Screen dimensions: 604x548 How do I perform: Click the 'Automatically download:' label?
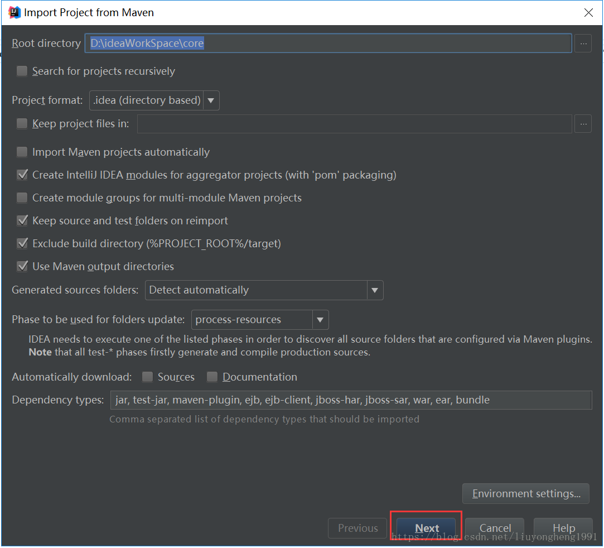71,377
